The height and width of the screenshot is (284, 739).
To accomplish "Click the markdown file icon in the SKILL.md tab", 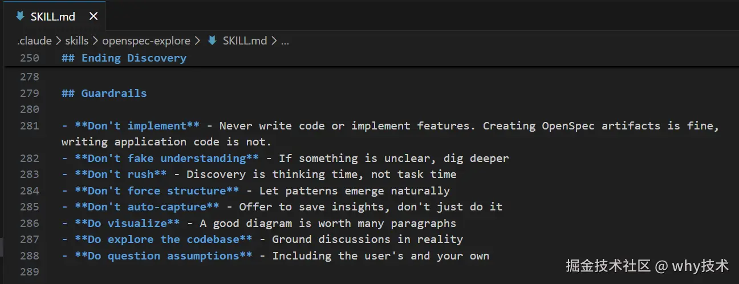I will pos(21,16).
